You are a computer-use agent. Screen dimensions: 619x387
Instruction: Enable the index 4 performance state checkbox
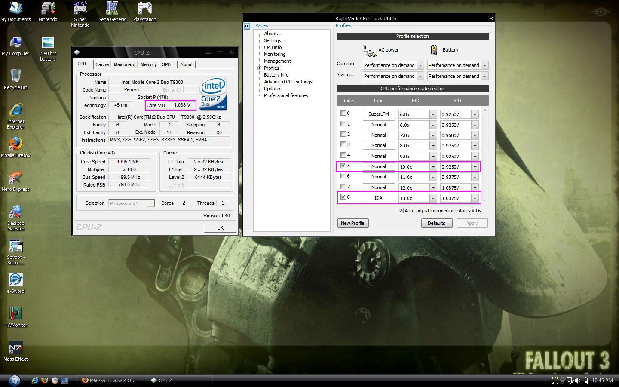point(343,155)
